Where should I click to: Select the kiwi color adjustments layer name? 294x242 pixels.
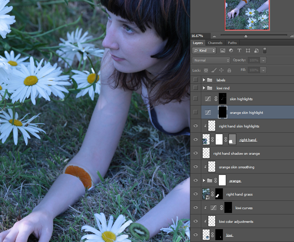(236, 221)
